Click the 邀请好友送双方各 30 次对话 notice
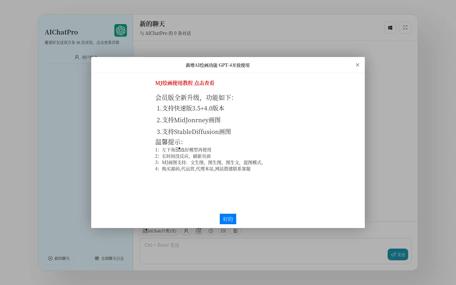The image size is (456, 285). pyautogui.click(x=82, y=42)
